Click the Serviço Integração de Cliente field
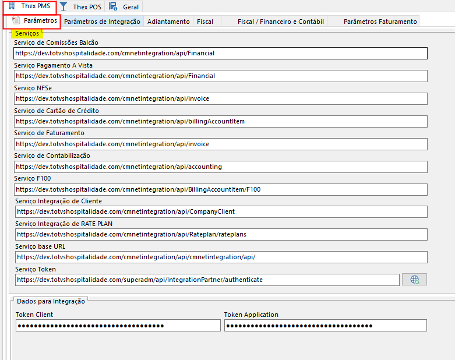This screenshot has width=455, height=360. pos(221,212)
